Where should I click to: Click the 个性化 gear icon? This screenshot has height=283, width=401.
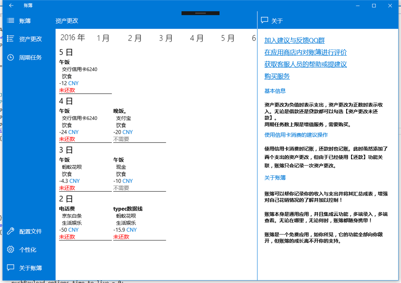click(10, 249)
